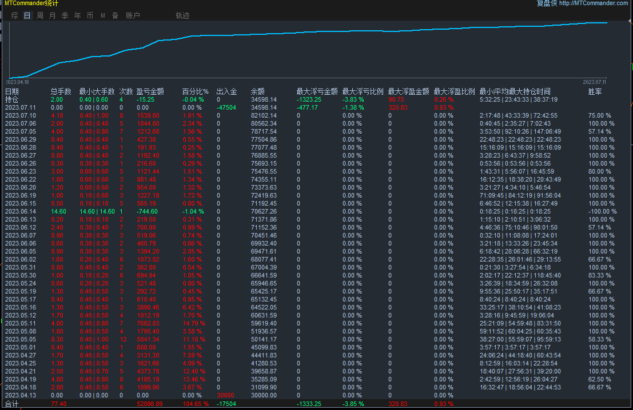Click the M statistics mode button
This screenshot has height=410, width=633.
click(102, 15)
